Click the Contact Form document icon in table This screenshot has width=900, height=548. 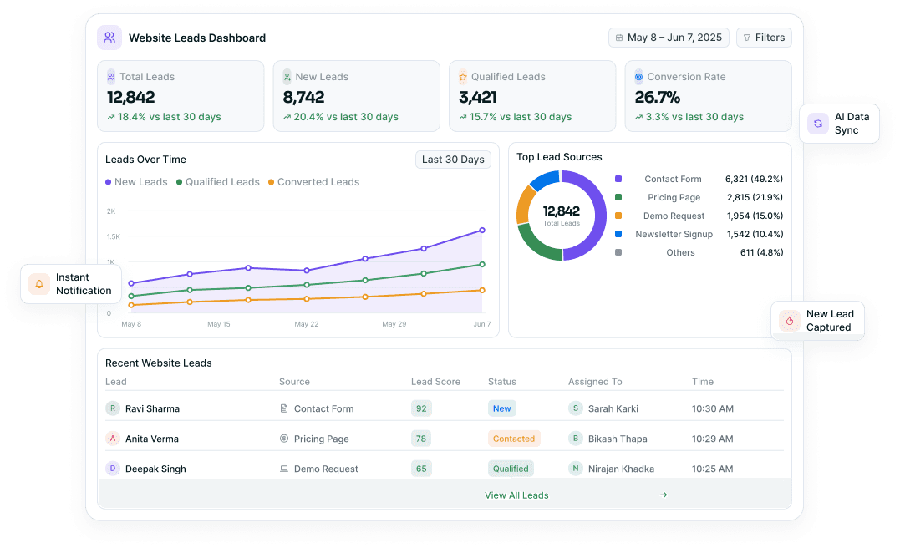coord(283,408)
